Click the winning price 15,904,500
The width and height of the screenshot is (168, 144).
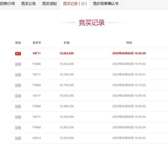click(67, 53)
